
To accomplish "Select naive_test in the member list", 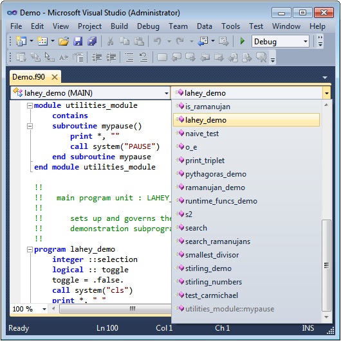I will (246, 134).
